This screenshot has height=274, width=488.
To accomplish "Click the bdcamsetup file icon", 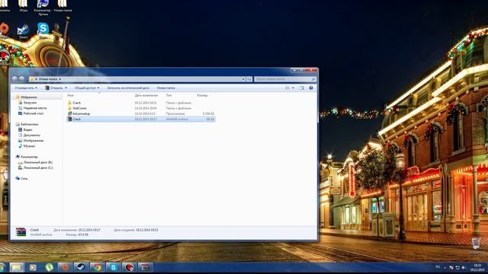I will click(x=69, y=113).
